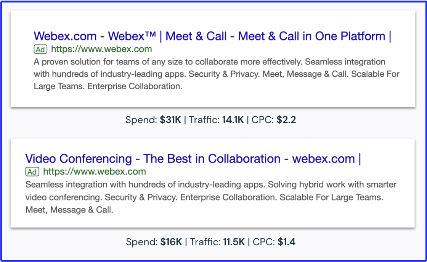Open the Video Conferencing Best in Collaboration headline
The image size is (427, 262).
click(193, 159)
